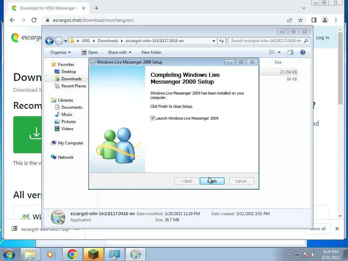Click Open in the Explorer toolbar

(90, 52)
